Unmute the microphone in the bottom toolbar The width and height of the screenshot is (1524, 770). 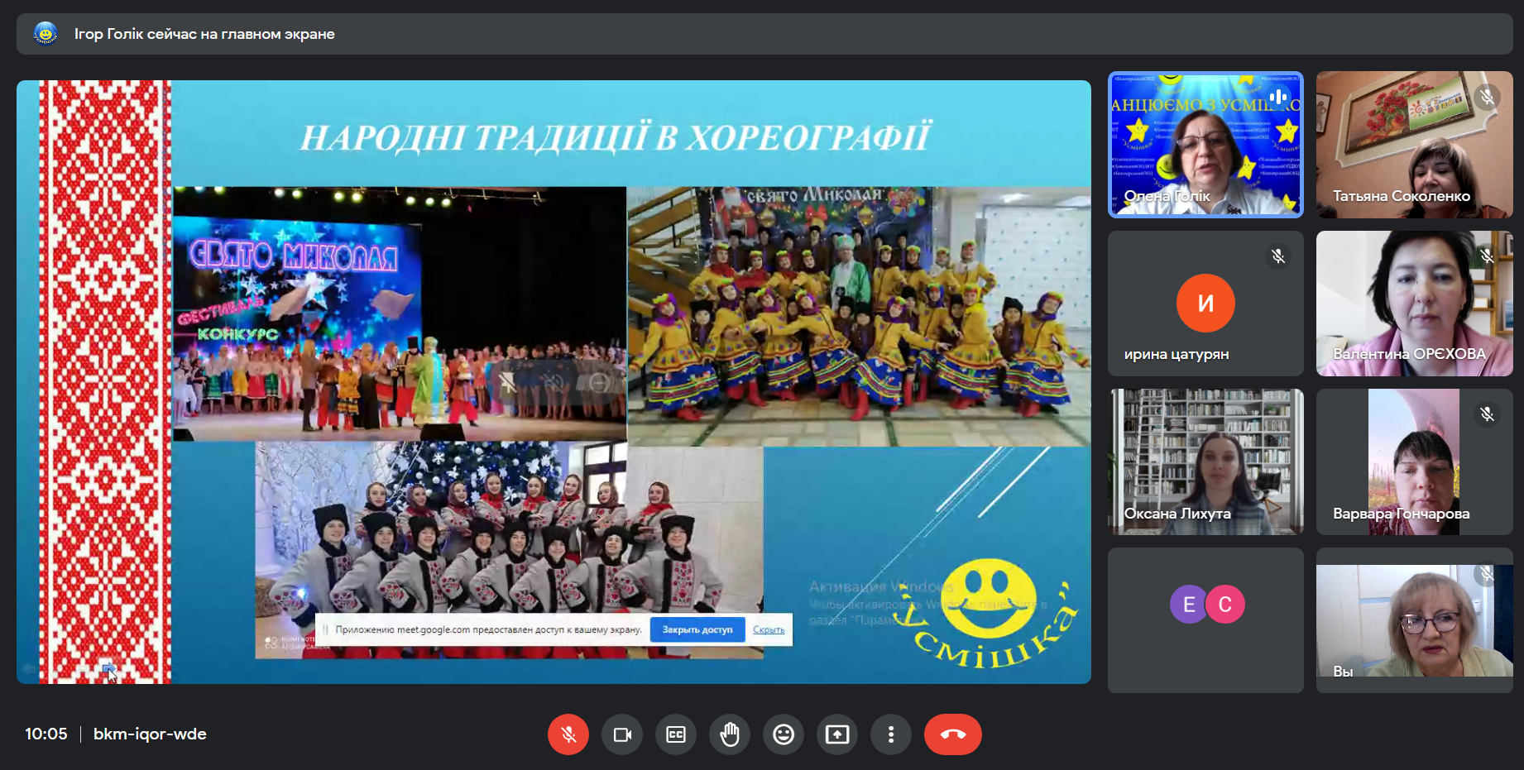point(568,734)
